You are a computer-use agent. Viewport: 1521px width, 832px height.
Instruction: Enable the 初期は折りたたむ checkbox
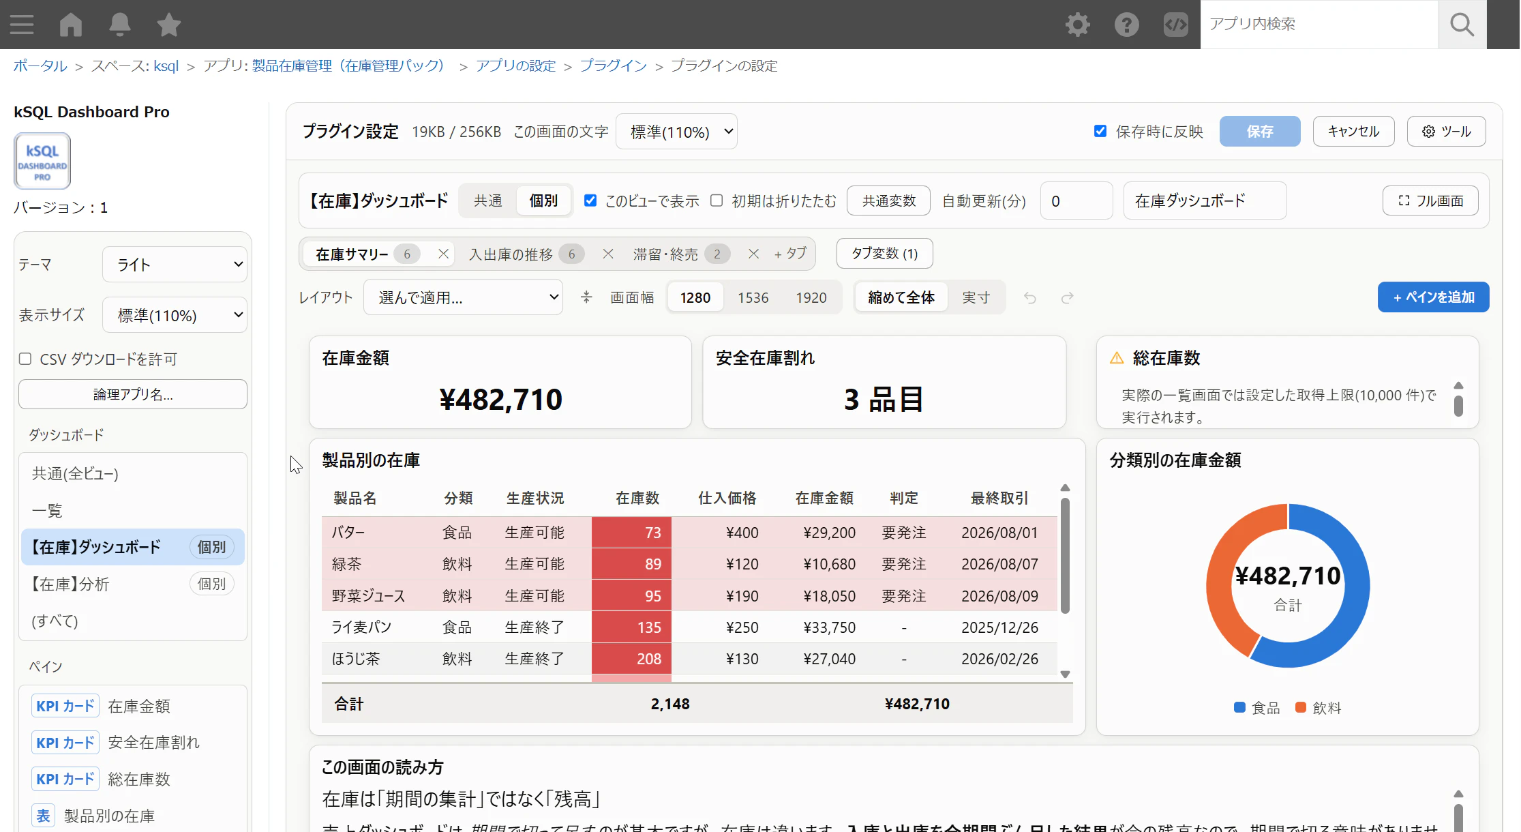pos(717,200)
